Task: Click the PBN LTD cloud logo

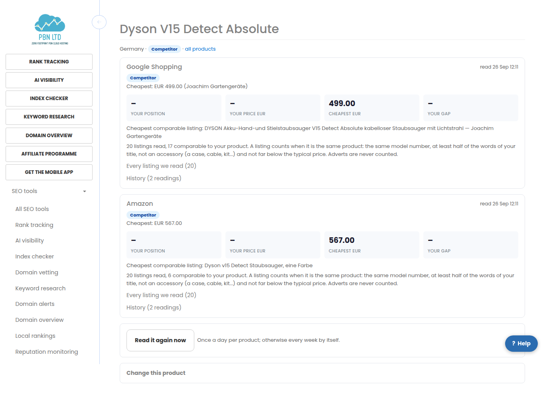Action: [x=50, y=29]
